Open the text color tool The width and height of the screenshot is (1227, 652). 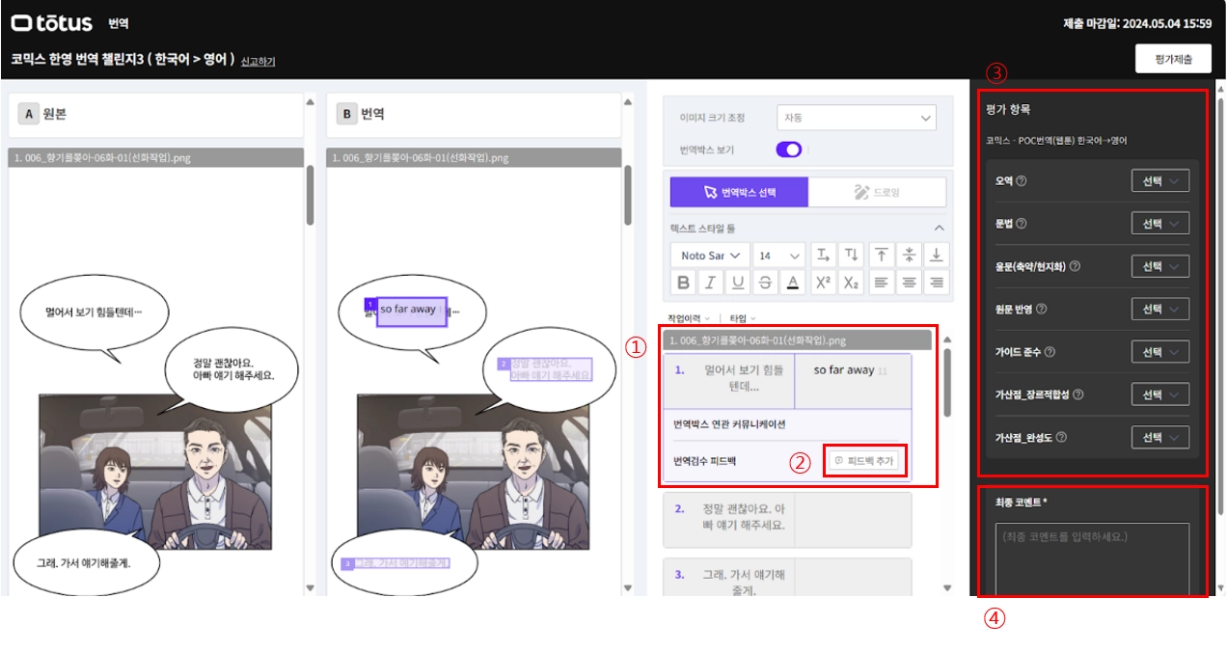pyautogui.click(x=793, y=283)
